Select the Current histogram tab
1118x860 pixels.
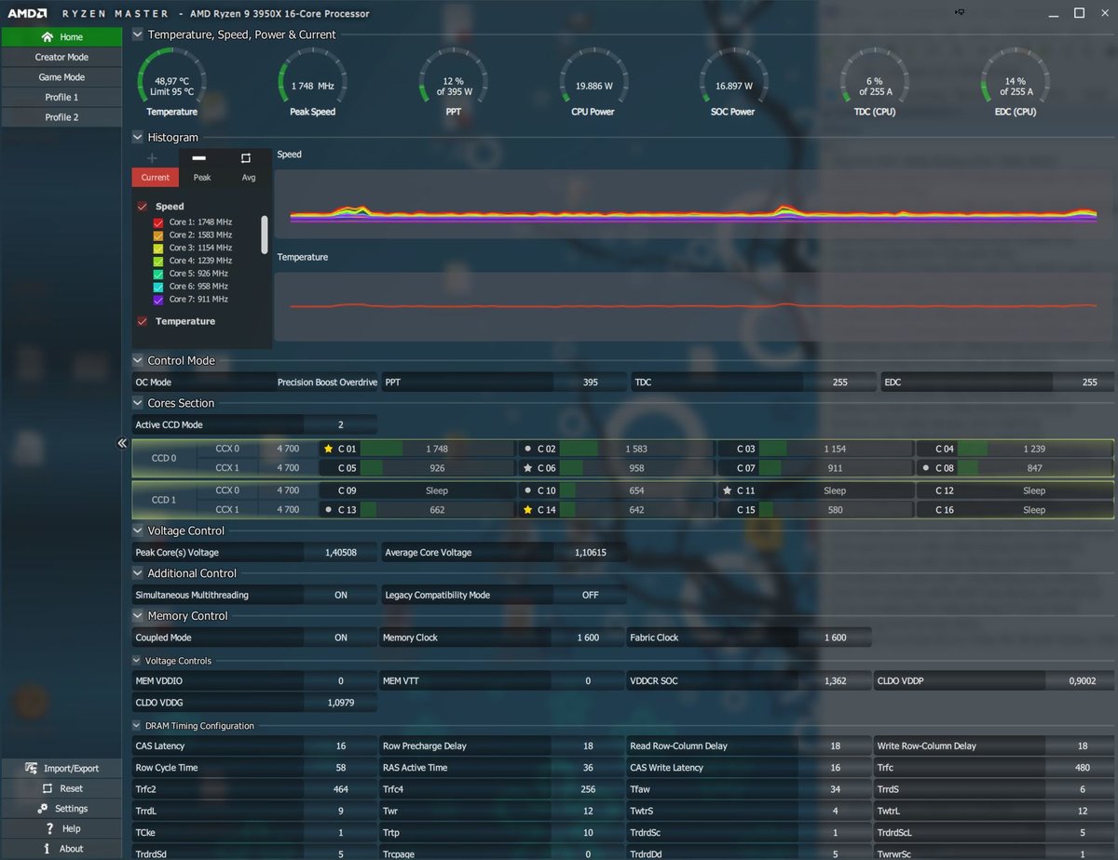[x=156, y=177]
